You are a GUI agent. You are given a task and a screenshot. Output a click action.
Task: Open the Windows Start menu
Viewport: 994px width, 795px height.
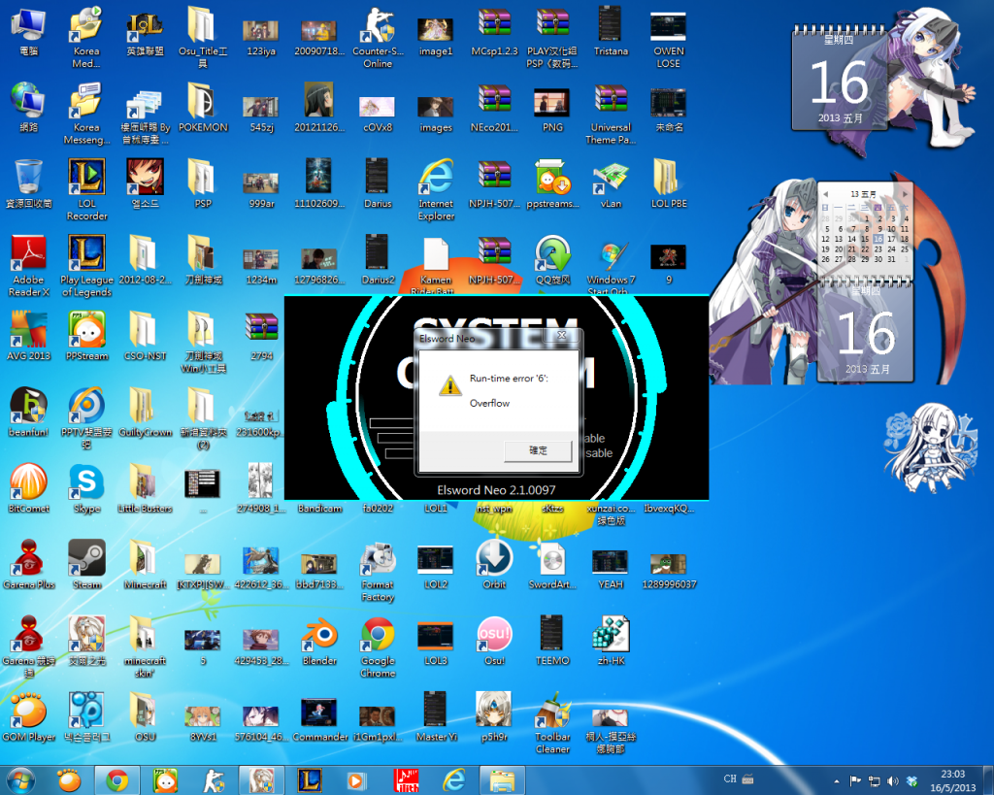tap(21, 779)
